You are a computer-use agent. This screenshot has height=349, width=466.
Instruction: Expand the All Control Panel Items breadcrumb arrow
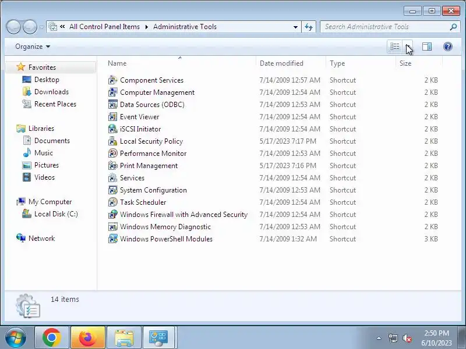pyautogui.click(x=147, y=27)
